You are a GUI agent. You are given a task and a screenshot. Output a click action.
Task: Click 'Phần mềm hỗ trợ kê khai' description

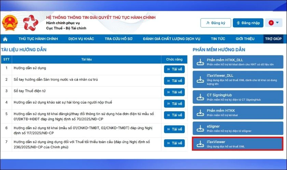click(222, 115)
